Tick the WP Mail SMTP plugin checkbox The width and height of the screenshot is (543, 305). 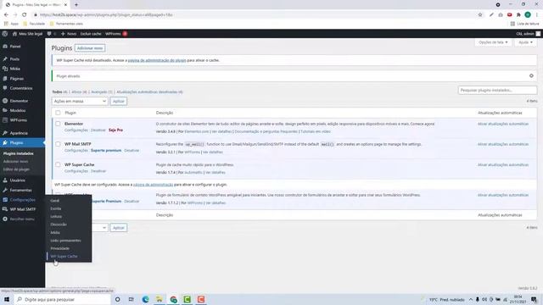tap(58, 144)
